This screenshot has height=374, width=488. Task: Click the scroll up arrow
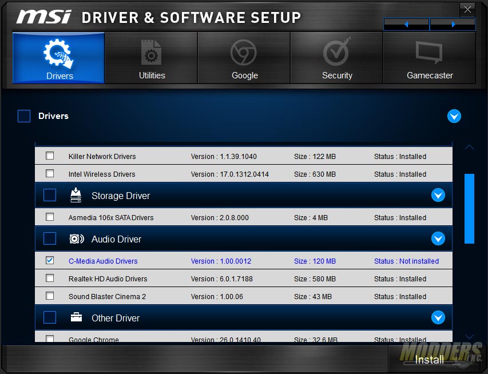point(469,147)
